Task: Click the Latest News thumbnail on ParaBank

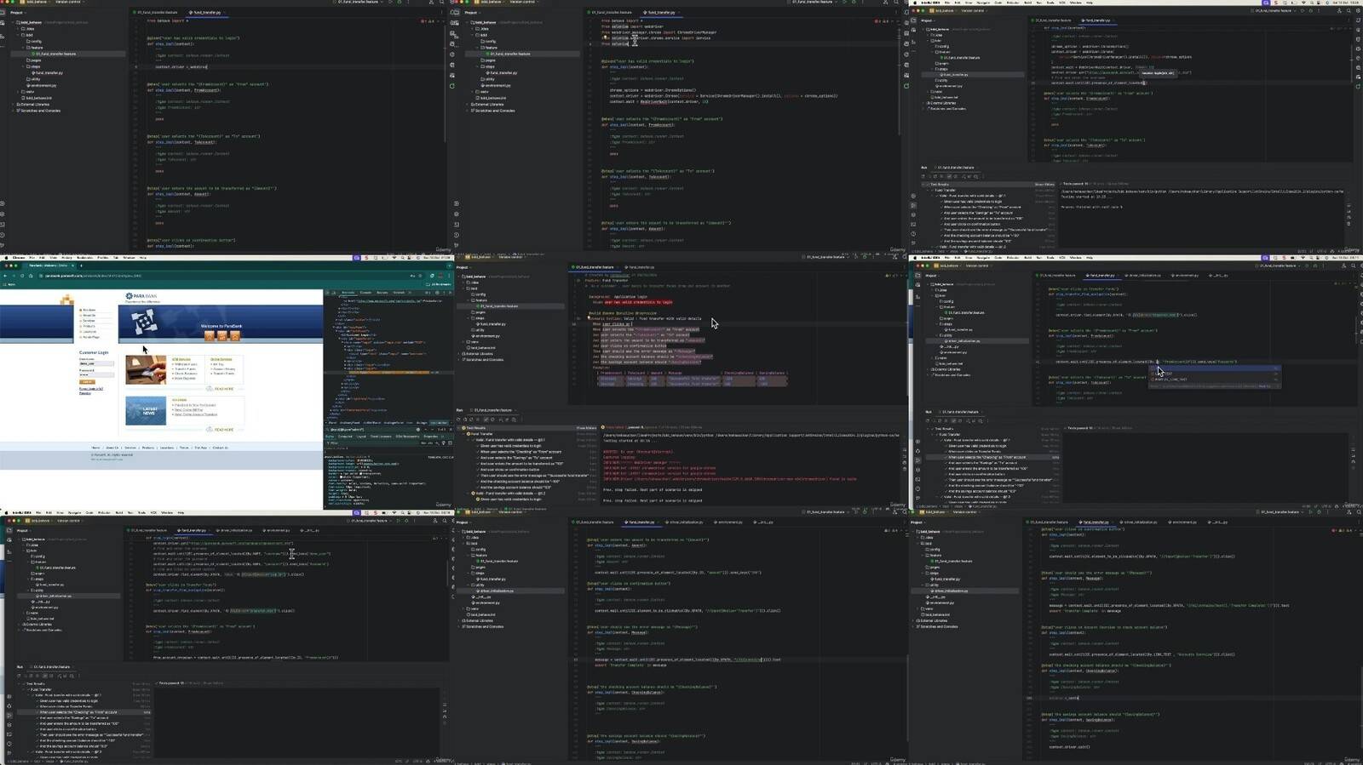Action: click(x=146, y=411)
